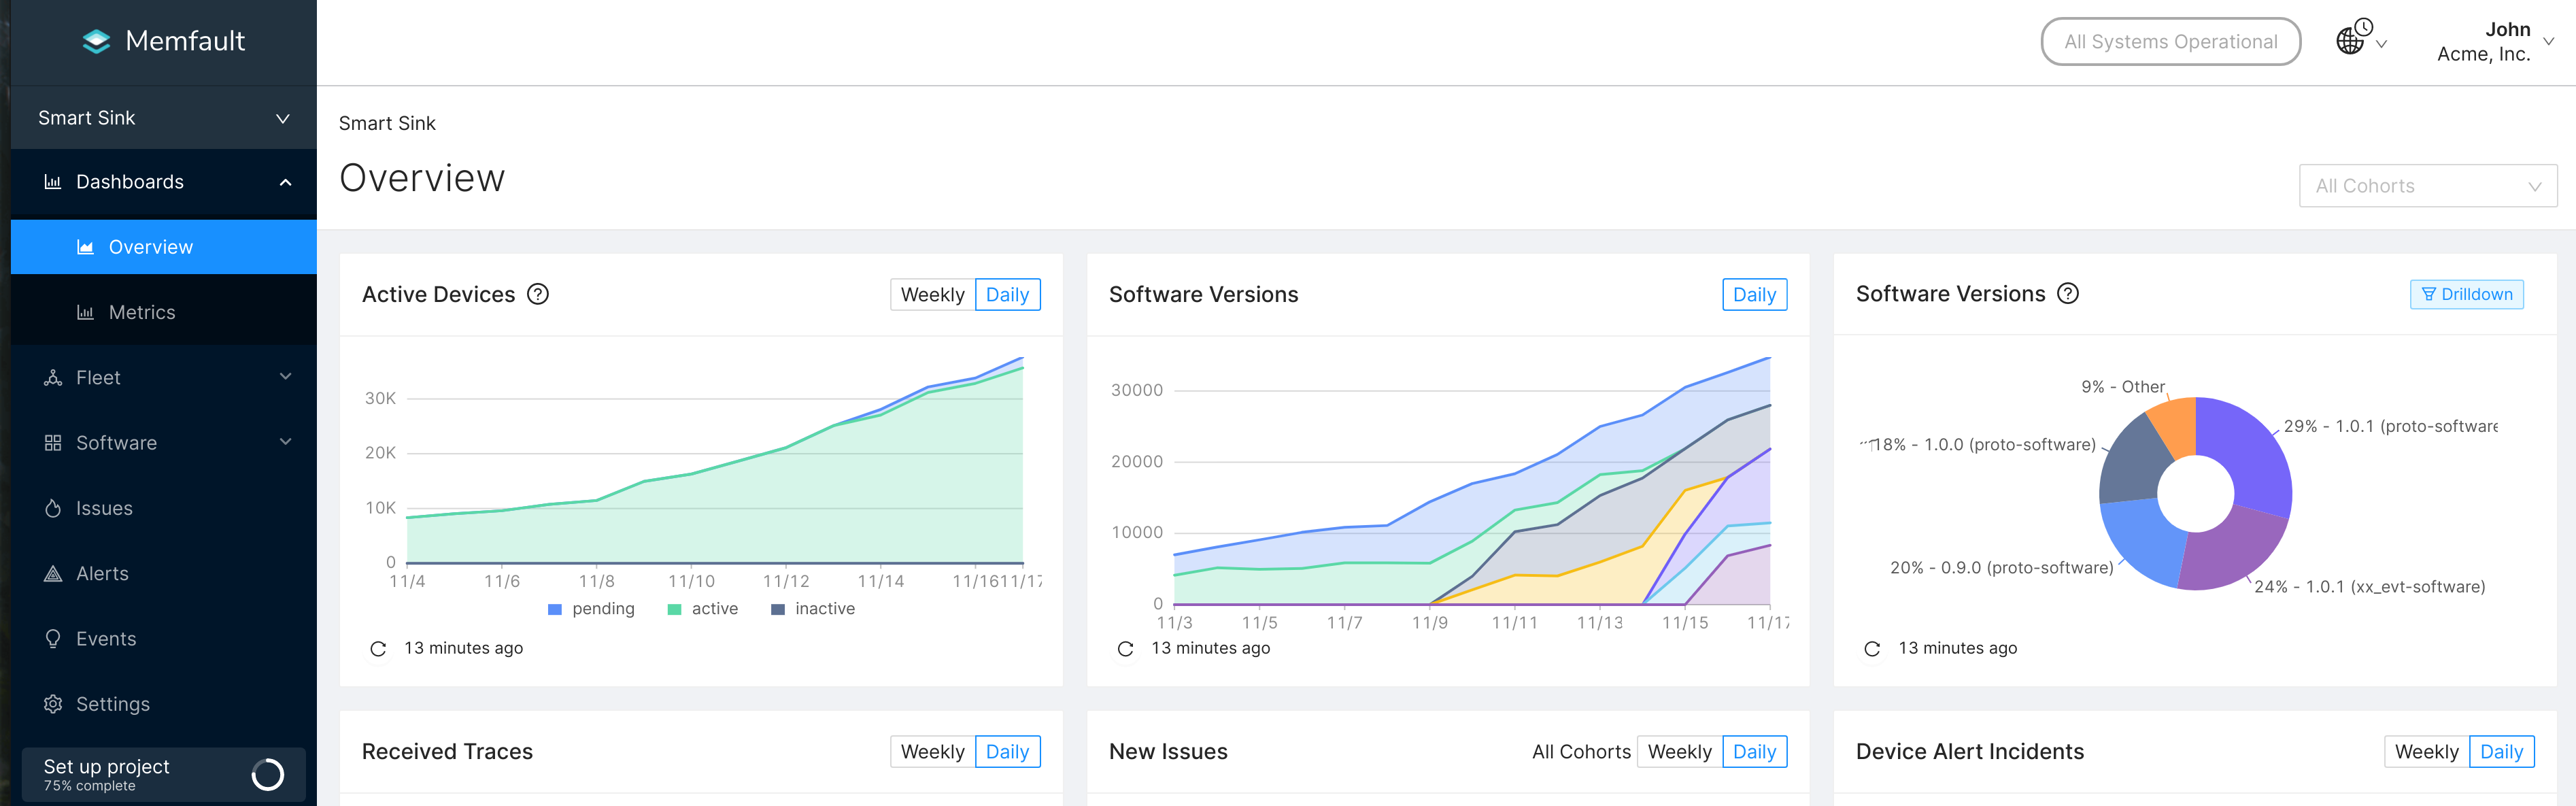Click the Memfault logo
The width and height of the screenshot is (2576, 806).
[x=163, y=41]
